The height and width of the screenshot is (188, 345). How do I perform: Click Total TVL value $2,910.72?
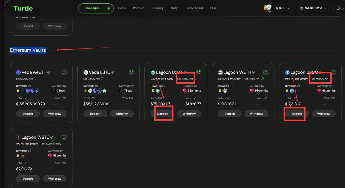tap(24, 169)
